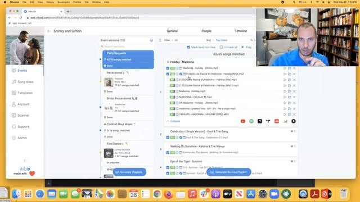Select the Cocktail Hour Music section

click(x=128, y=130)
